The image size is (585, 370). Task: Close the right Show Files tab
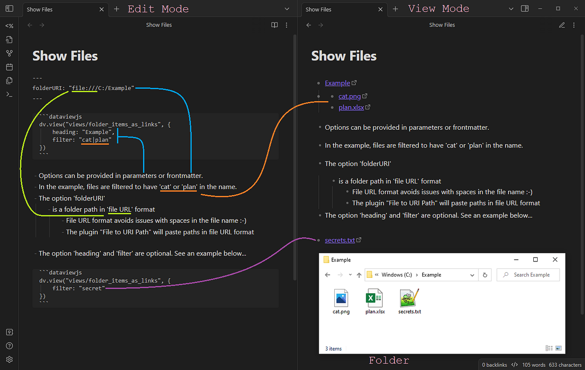tap(380, 9)
